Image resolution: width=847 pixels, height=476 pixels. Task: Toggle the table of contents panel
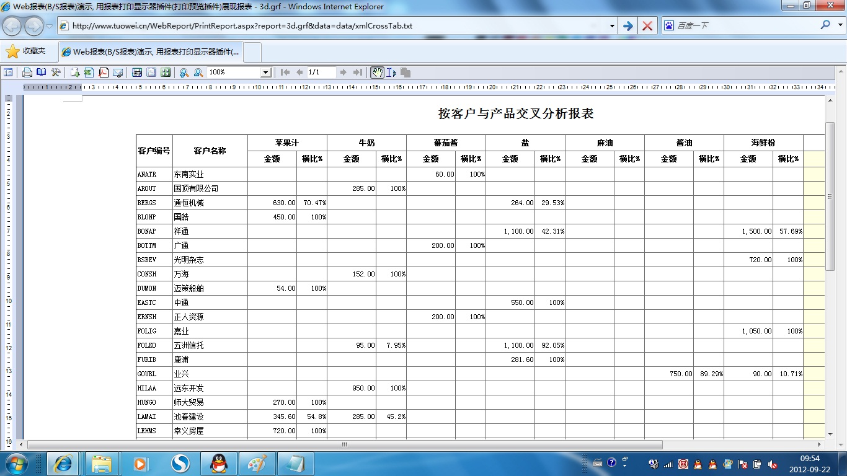pyautogui.click(x=8, y=73)
